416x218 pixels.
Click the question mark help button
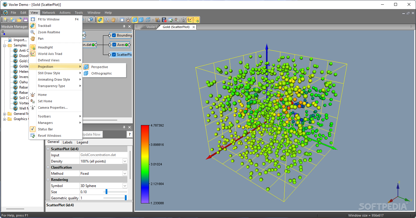(130, 134)
